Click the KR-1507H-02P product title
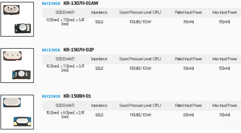This screenshot has height=133, width=241. (79, 50)
